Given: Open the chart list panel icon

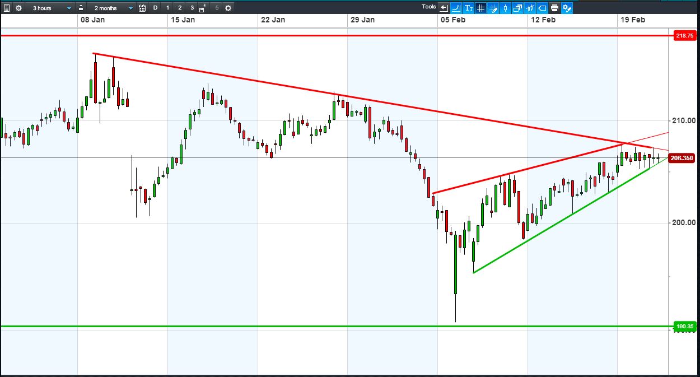Looking at the screenshot, I should pyautogui.click(x=7, y=8).
